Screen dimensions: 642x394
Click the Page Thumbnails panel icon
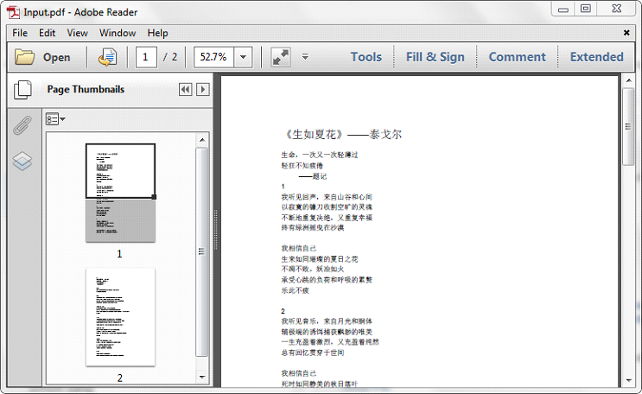[22, 90]
